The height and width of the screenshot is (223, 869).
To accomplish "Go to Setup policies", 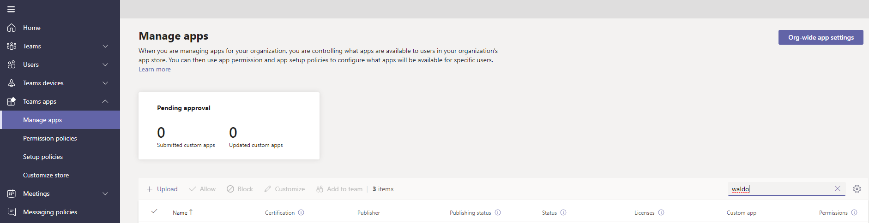I will tap(43, 157).
